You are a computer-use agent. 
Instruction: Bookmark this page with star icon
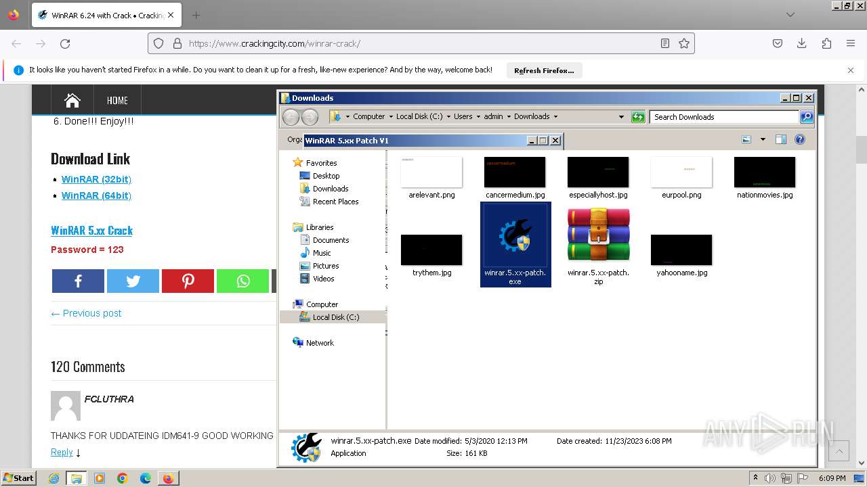(684, 43)
